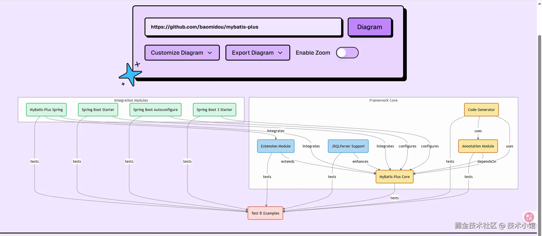Open the Customize Diagram dropdown
542x236 pixels.
(182, 53)
